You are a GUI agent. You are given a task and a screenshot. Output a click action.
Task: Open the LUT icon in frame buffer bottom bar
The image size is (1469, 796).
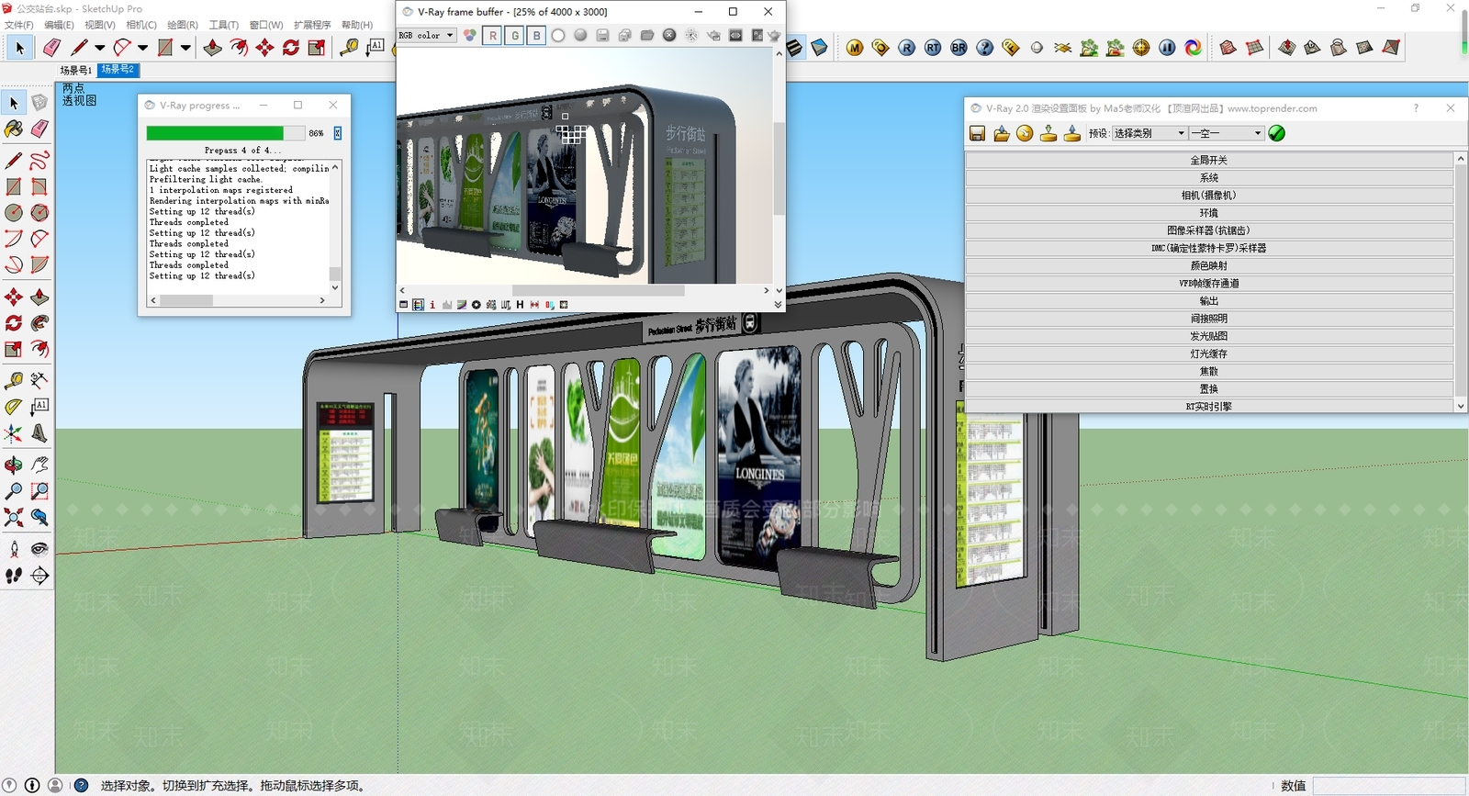pyautogui.click(x=505, y=305)
